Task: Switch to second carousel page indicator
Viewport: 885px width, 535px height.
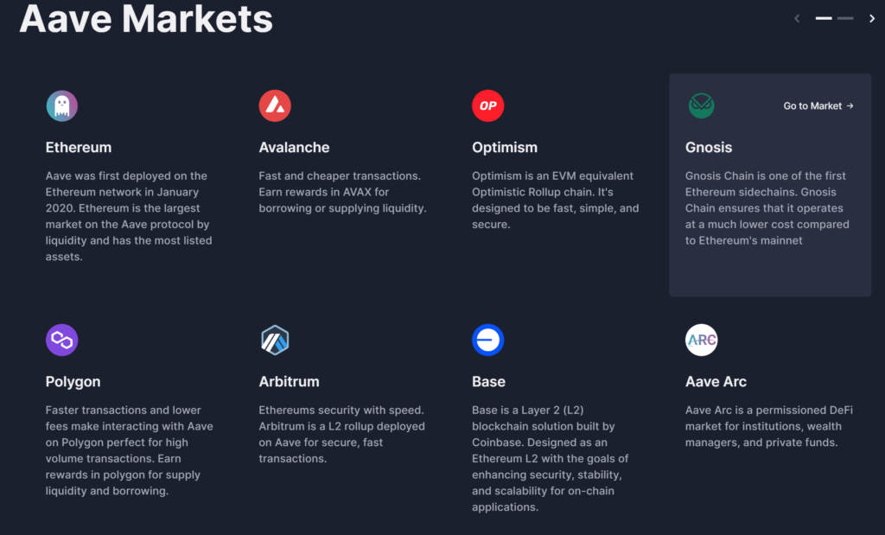Action: tap(845, 19)
